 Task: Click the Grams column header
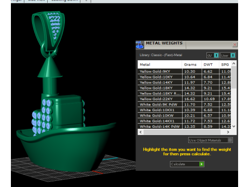coord(192,64)
